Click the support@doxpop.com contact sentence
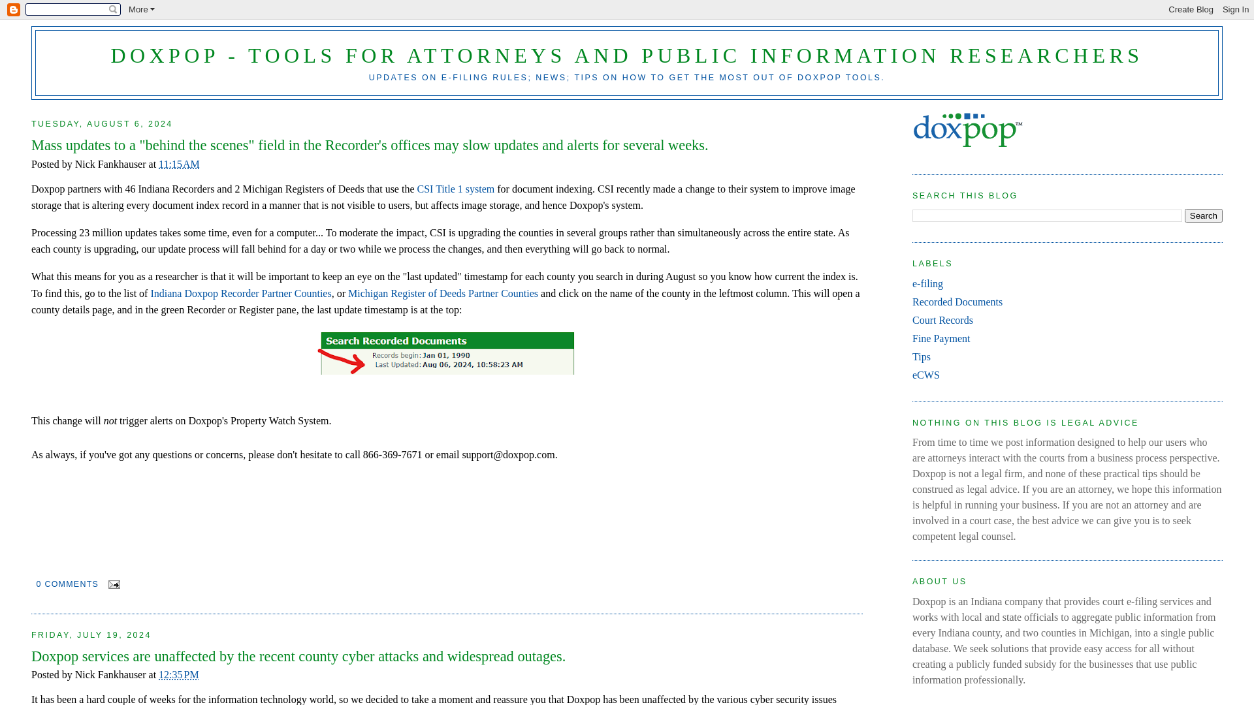The height and width of the screenshot is (705, 1254). click(295, 455)
